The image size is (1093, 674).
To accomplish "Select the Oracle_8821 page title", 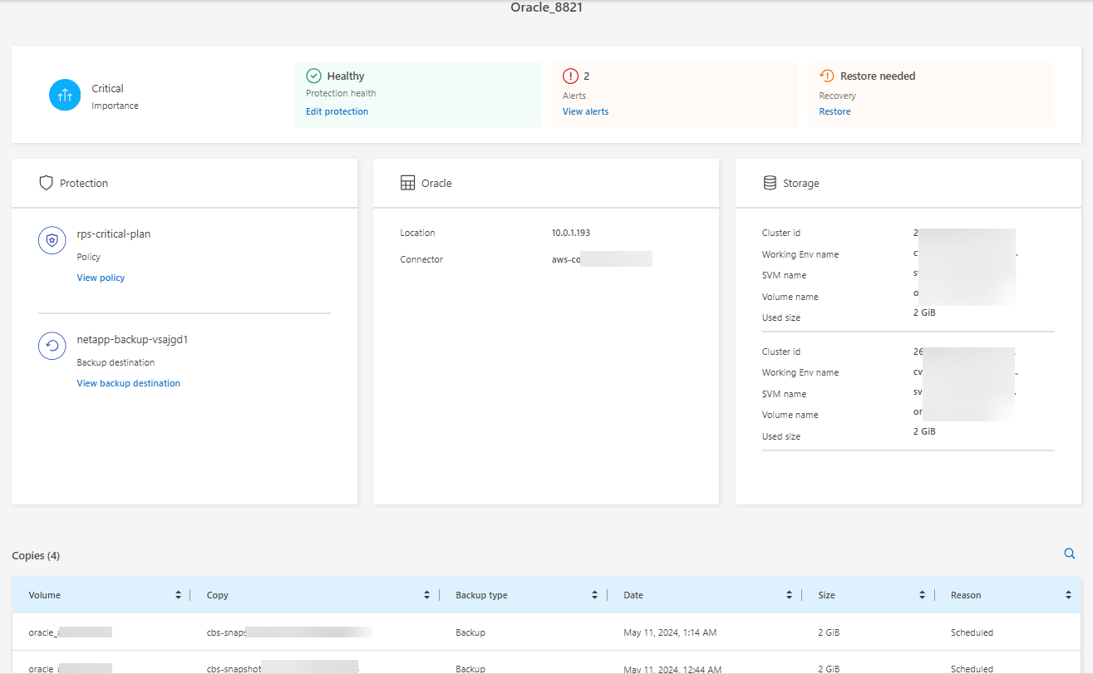I will 546,7.
